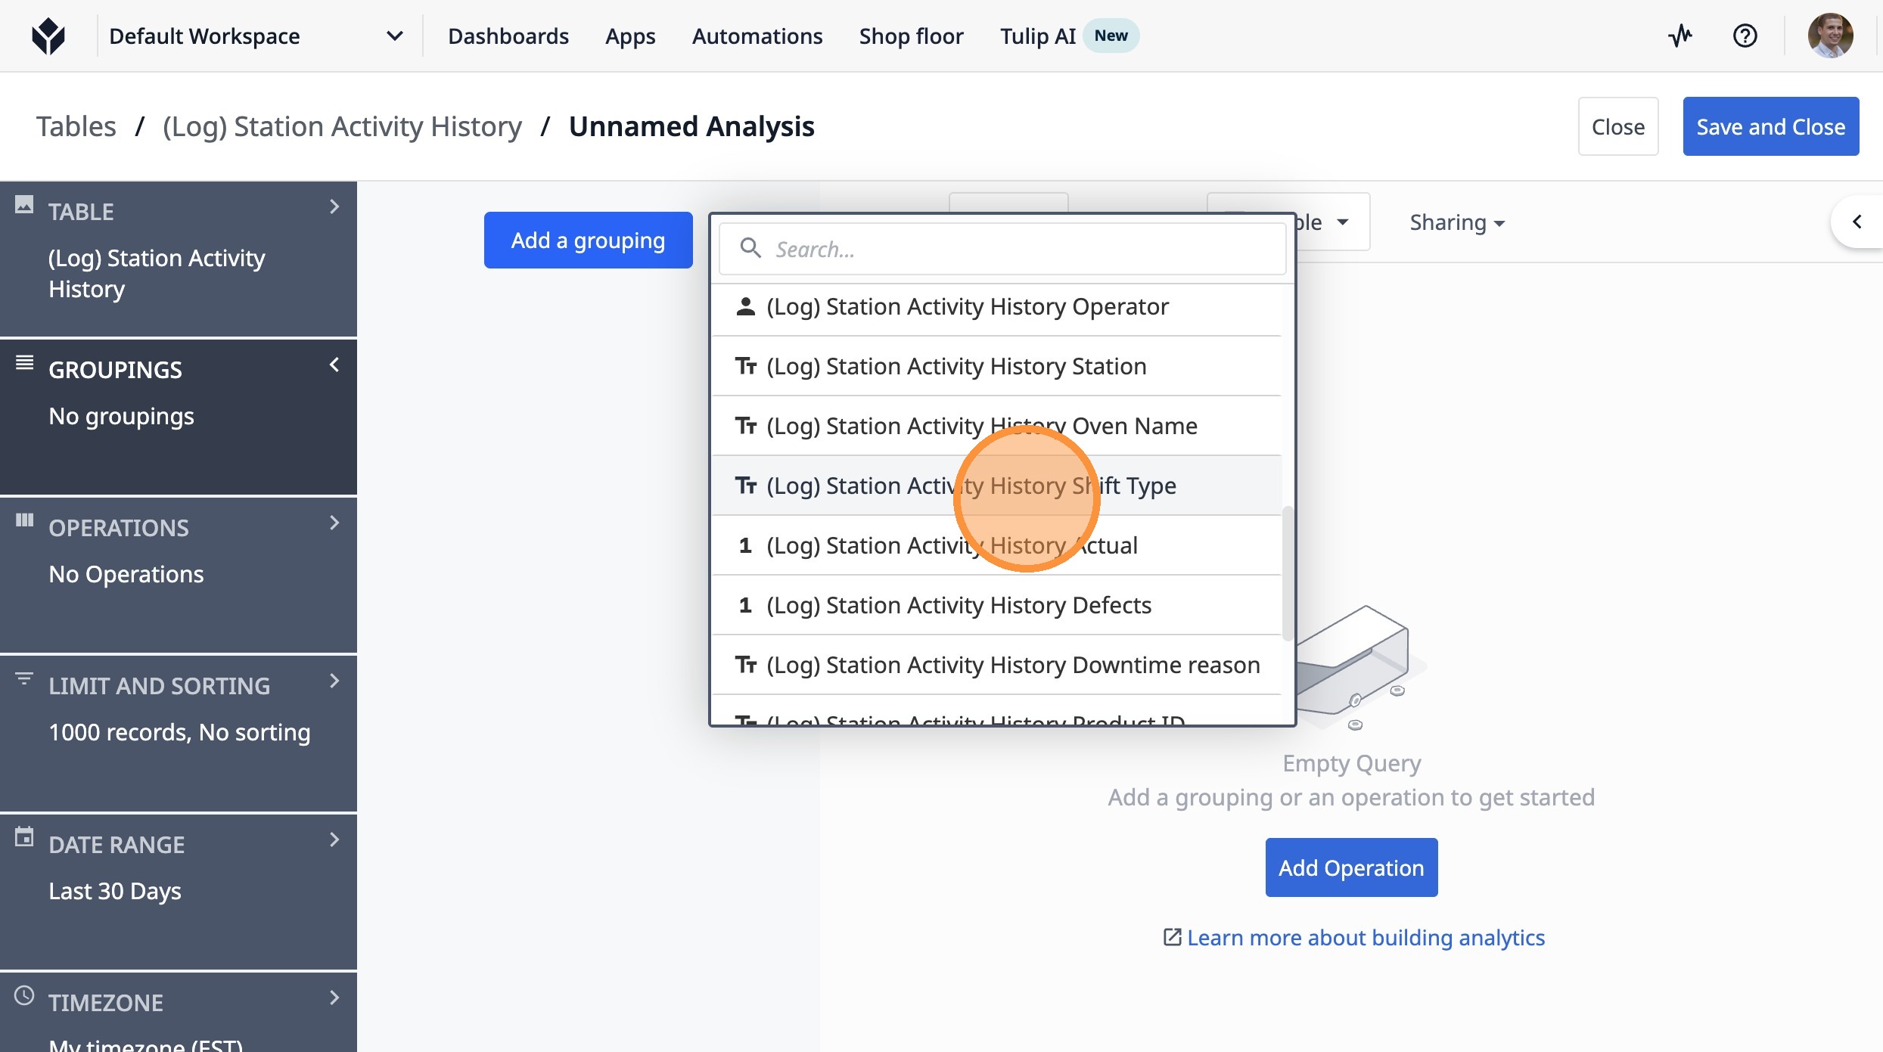Open Learn more about building analytics link
1883x1052 pixels.
1364,938
